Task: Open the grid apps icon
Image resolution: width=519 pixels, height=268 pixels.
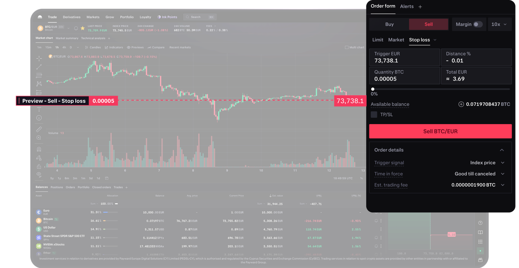Action: click(x=480, y=242)
